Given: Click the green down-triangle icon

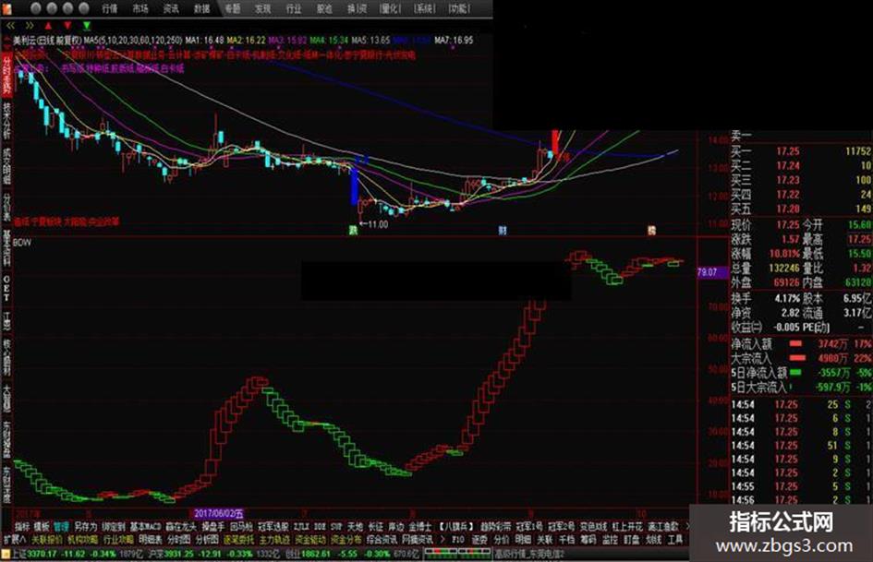Looking at the screenshot, I should [87, 26].
